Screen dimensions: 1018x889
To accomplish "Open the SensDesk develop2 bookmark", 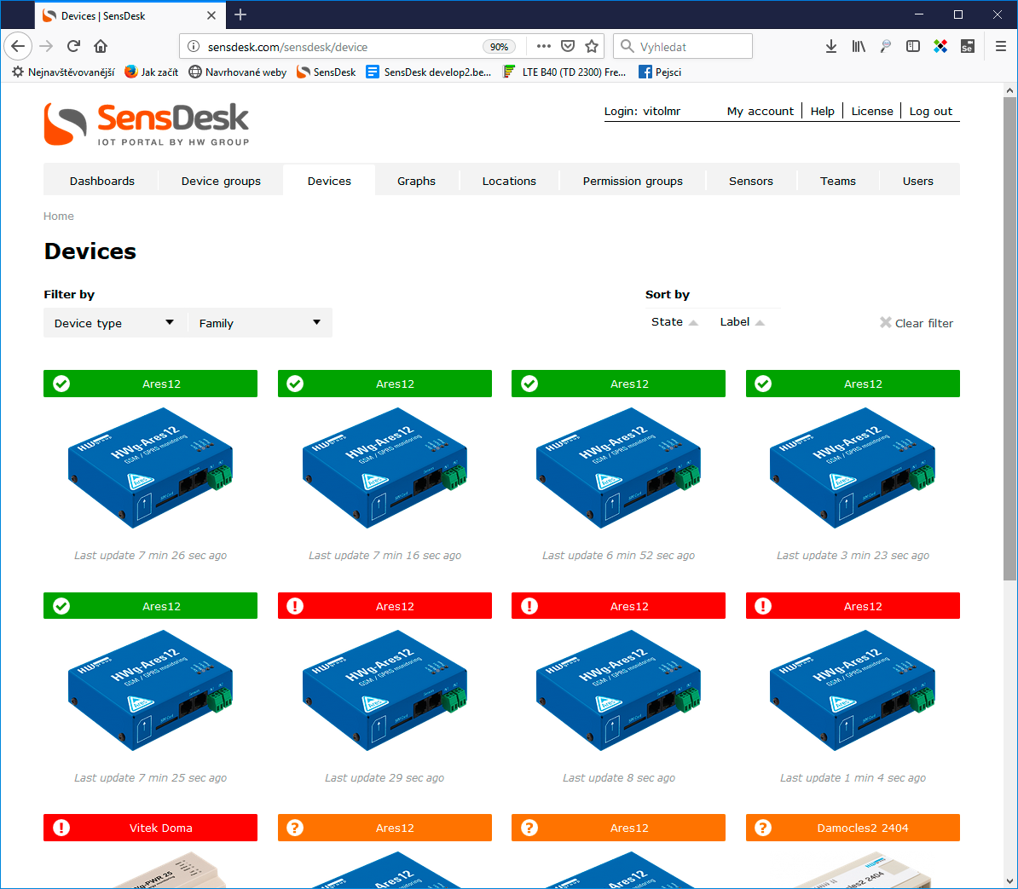I will (x=429, y=72).
